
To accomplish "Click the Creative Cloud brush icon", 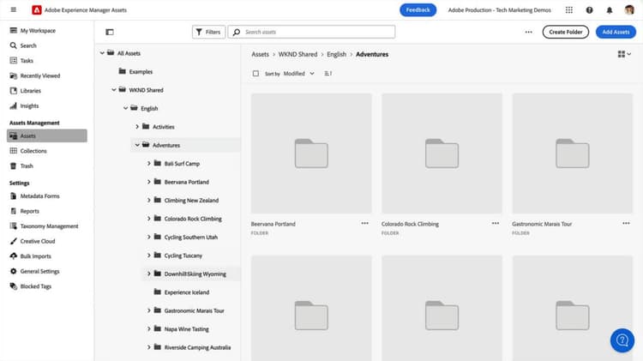I will [14, 241].
